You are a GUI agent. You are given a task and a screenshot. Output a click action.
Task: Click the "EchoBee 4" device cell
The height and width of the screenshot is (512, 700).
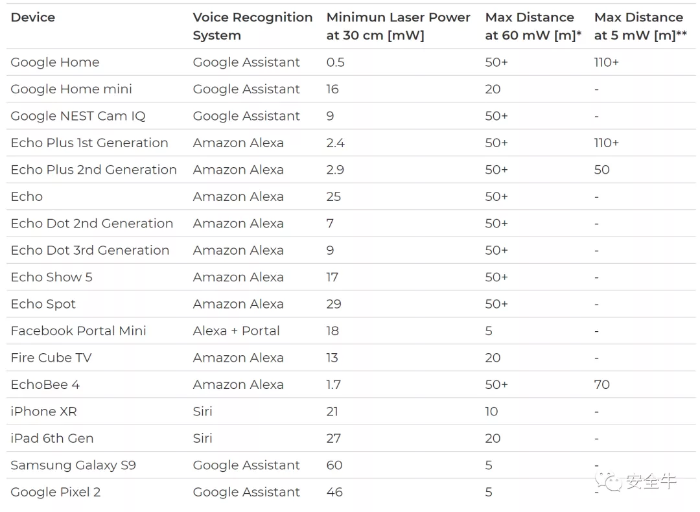[45, 385]
